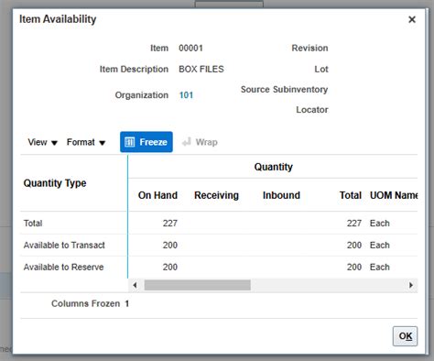The height and width of the screenshot is (361, 434).
Task: Select the Quantity Type column header
Action: pos(55,183)
